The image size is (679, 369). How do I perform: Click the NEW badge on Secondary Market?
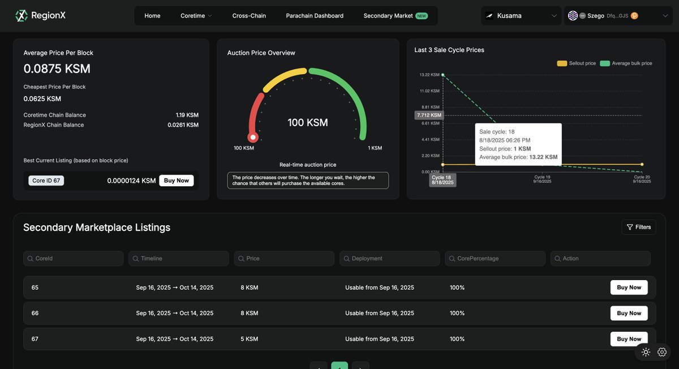422,16
